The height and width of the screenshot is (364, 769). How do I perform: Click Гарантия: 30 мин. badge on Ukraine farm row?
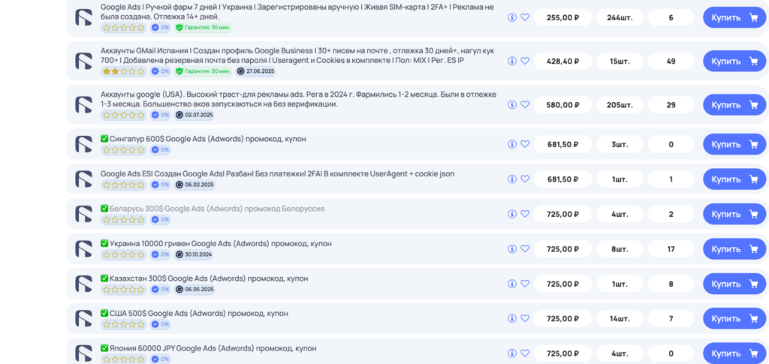pyautogui.click(x=203, y=28)
